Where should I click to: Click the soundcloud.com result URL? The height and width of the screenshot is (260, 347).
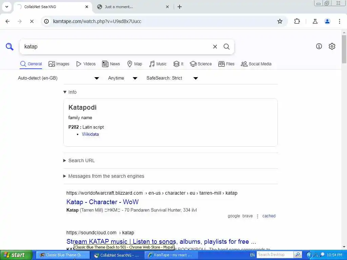100,233
